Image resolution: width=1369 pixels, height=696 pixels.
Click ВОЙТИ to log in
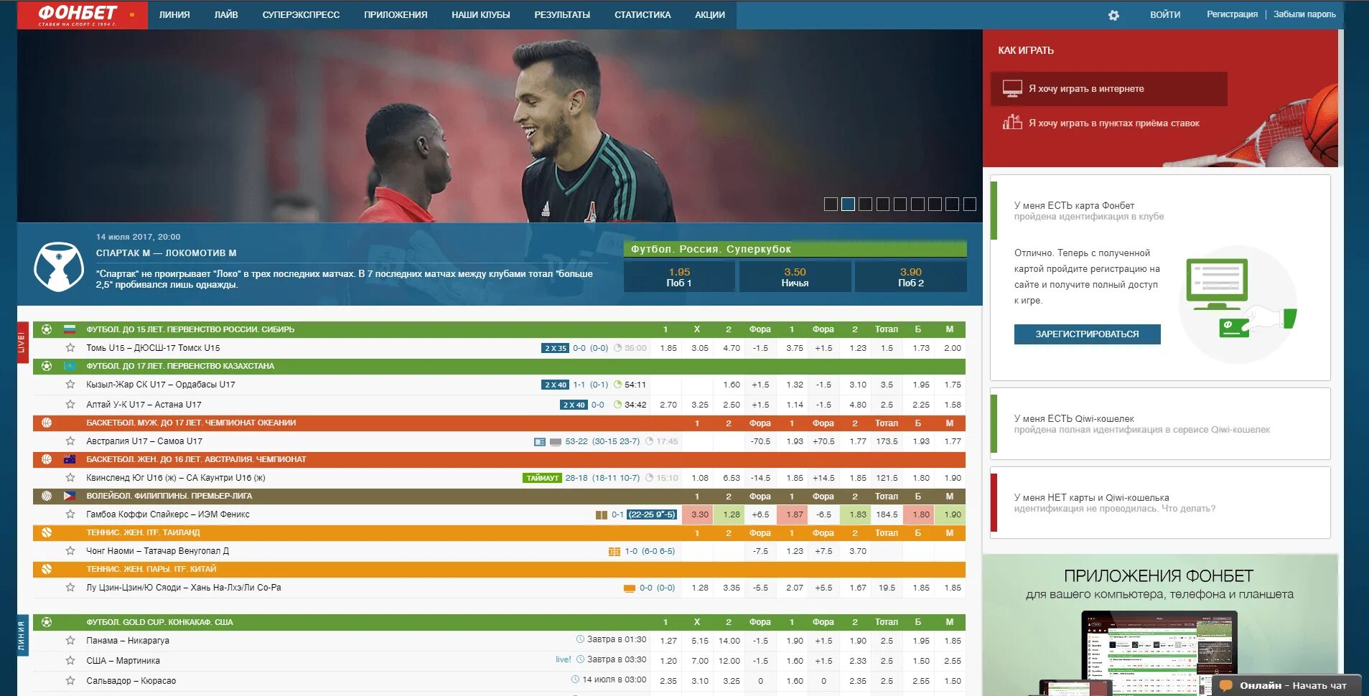tap(1165, 14)
